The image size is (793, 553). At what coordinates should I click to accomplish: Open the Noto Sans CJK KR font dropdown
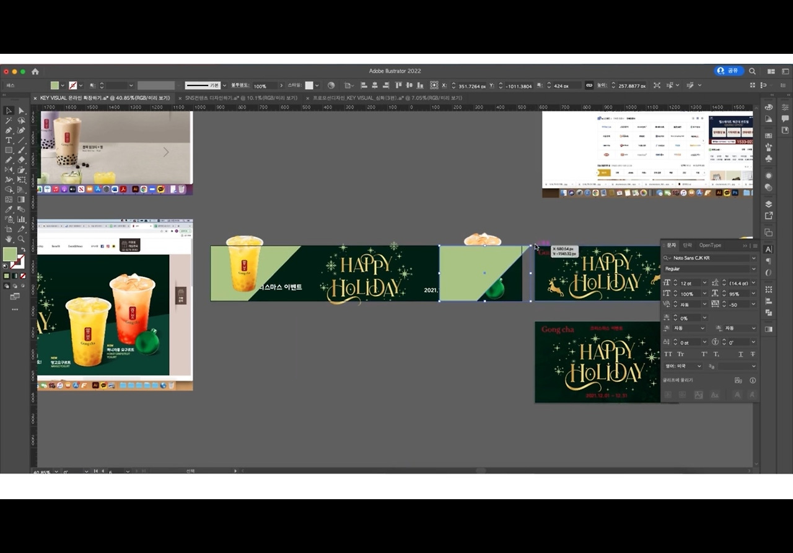coord(753,258)
